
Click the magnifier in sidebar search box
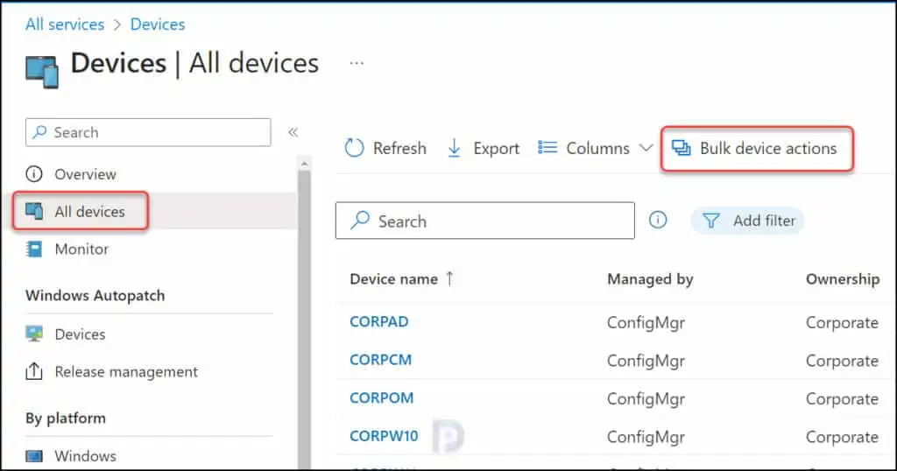coord(39,132)
